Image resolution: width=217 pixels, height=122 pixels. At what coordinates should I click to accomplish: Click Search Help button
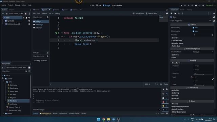click(151, 14)
